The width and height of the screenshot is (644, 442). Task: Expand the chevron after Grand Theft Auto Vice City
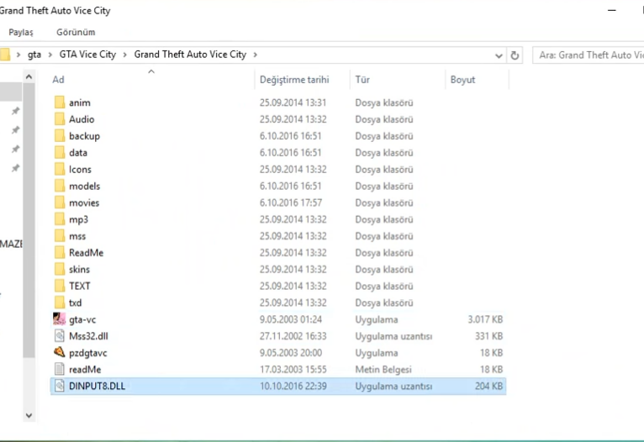click(255, 55)
